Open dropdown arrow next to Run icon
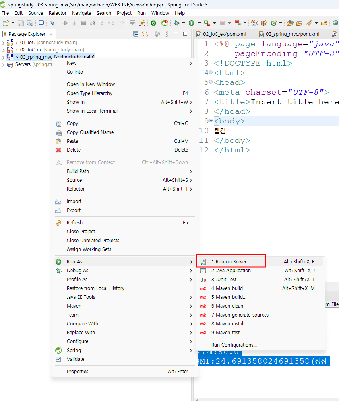 click(198, 23)
